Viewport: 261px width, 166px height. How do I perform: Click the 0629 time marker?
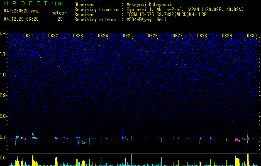pyautogui.click(x=227, y=36)
